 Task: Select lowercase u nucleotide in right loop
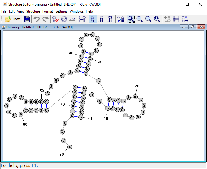pos(143,112)
